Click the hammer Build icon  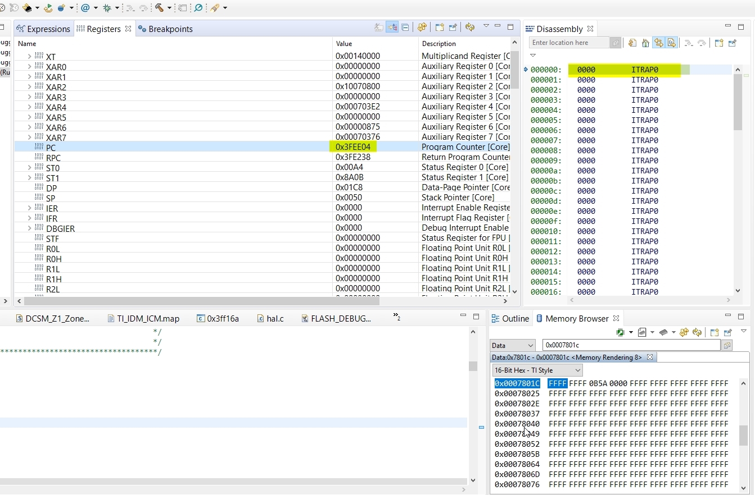pyautogui.click(x=160, y=8)
